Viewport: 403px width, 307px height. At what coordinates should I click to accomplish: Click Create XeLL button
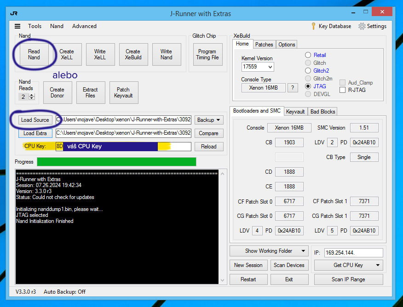point(67,54)
